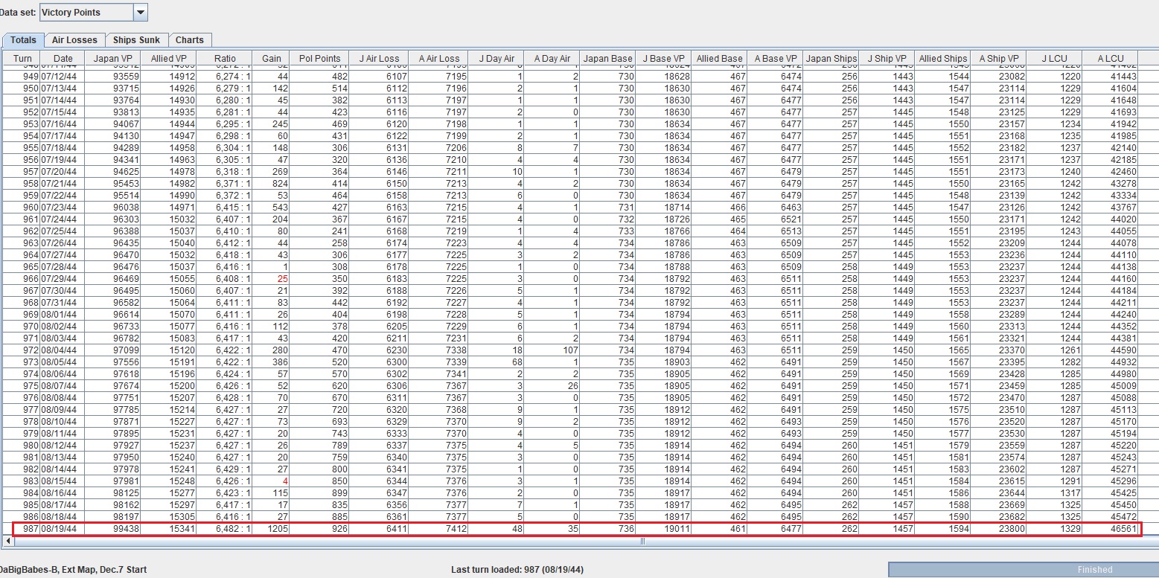Select date cell 07/29/44
The width and height of the screenshot is (1159, 578).
coord(57,278)
